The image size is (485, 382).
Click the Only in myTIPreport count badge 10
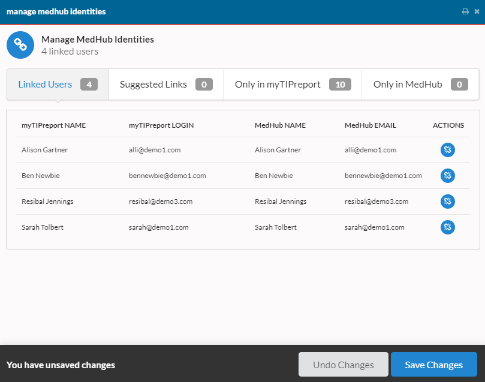tap(341, 85)
